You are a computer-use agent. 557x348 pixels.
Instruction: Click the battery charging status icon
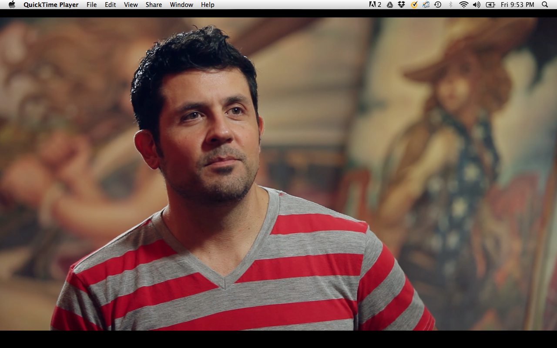coord(490,5)
